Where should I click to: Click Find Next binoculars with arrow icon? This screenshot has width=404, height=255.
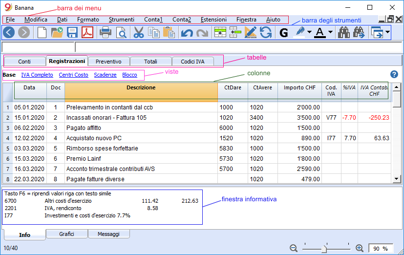pos(359,32)
